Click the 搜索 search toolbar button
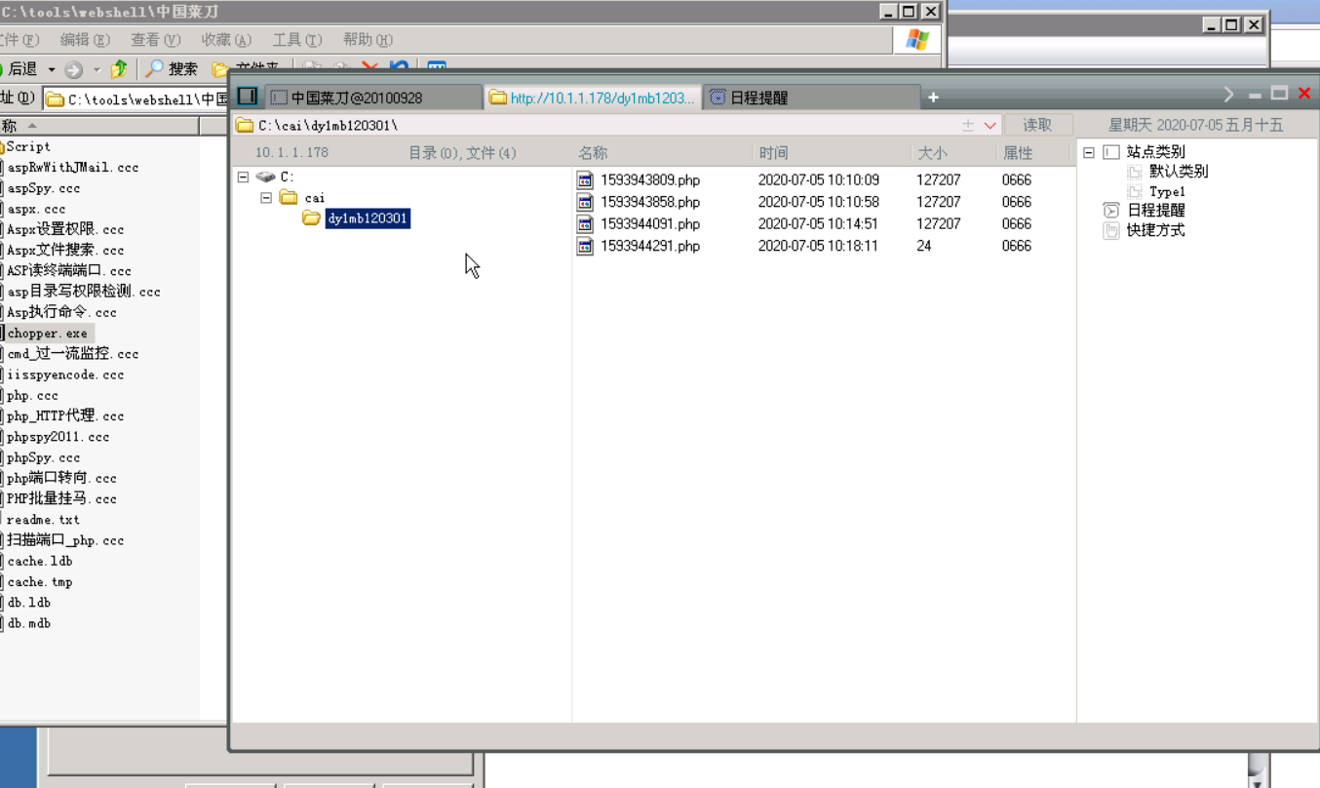Image resolution: width=1320 pixels, height=788 pixels. click(x=173, y=69)
